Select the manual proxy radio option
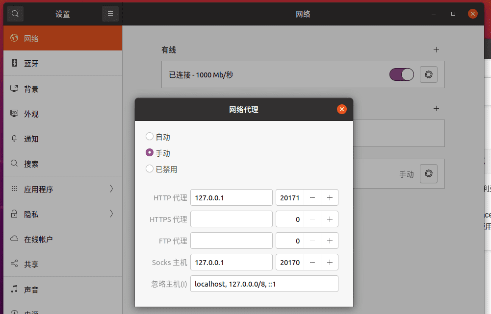Image resolution: width=491 pixels, height=314 pixels. (150, 153)
